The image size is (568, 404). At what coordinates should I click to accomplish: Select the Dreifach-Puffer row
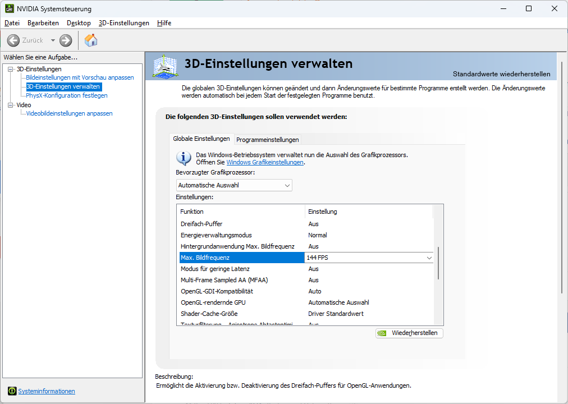[306, 224]
